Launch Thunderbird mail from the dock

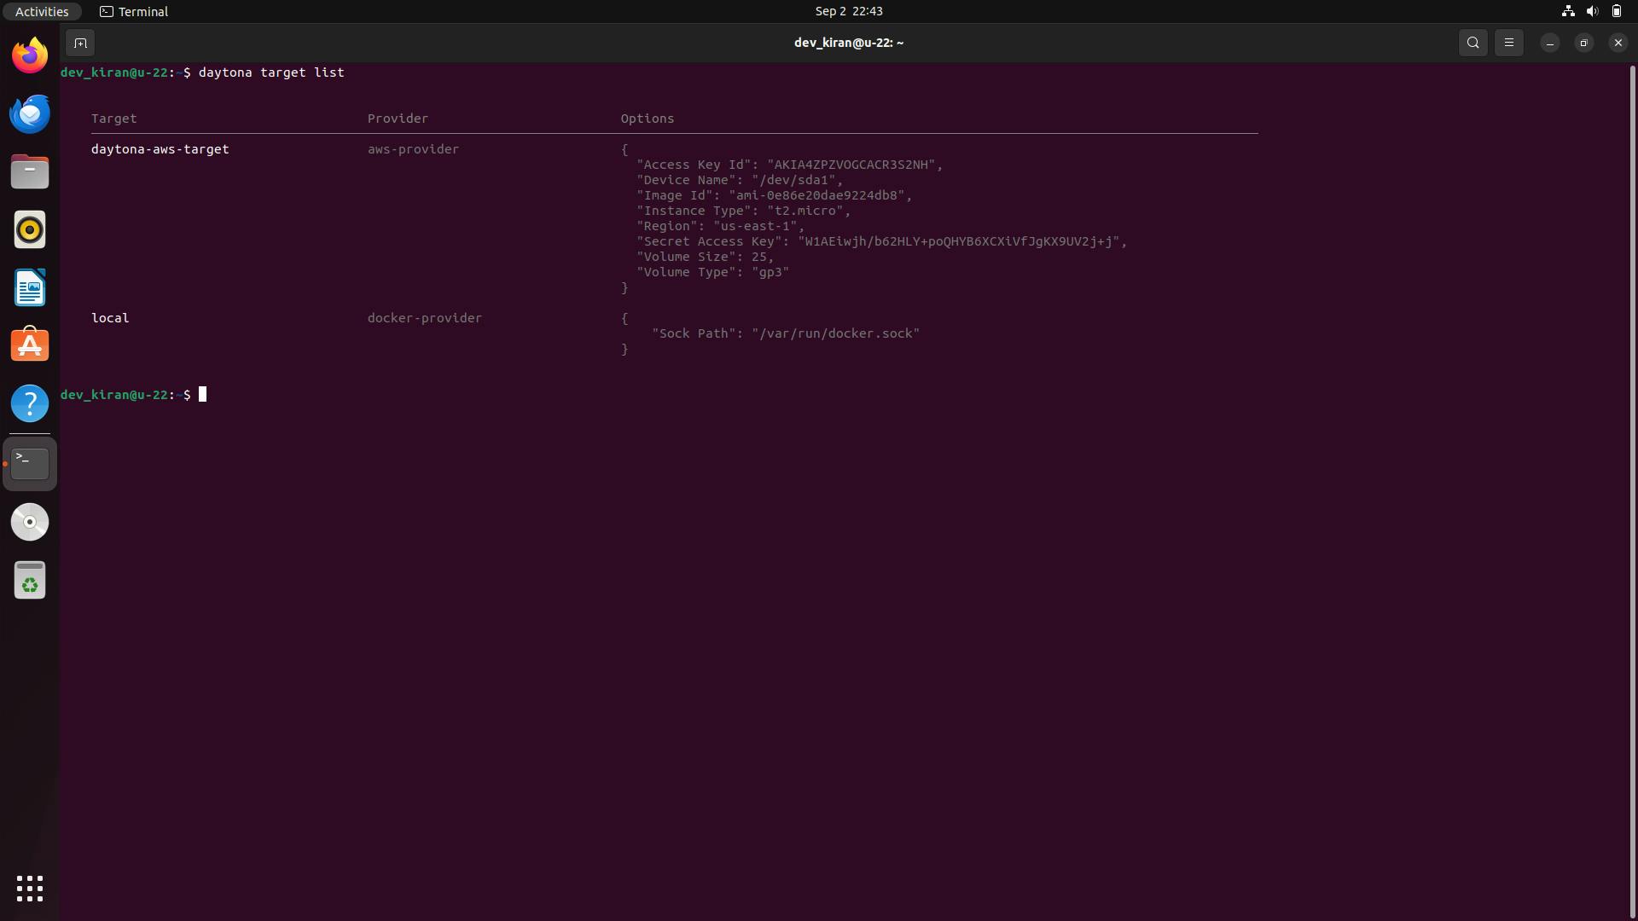point(30,114)
